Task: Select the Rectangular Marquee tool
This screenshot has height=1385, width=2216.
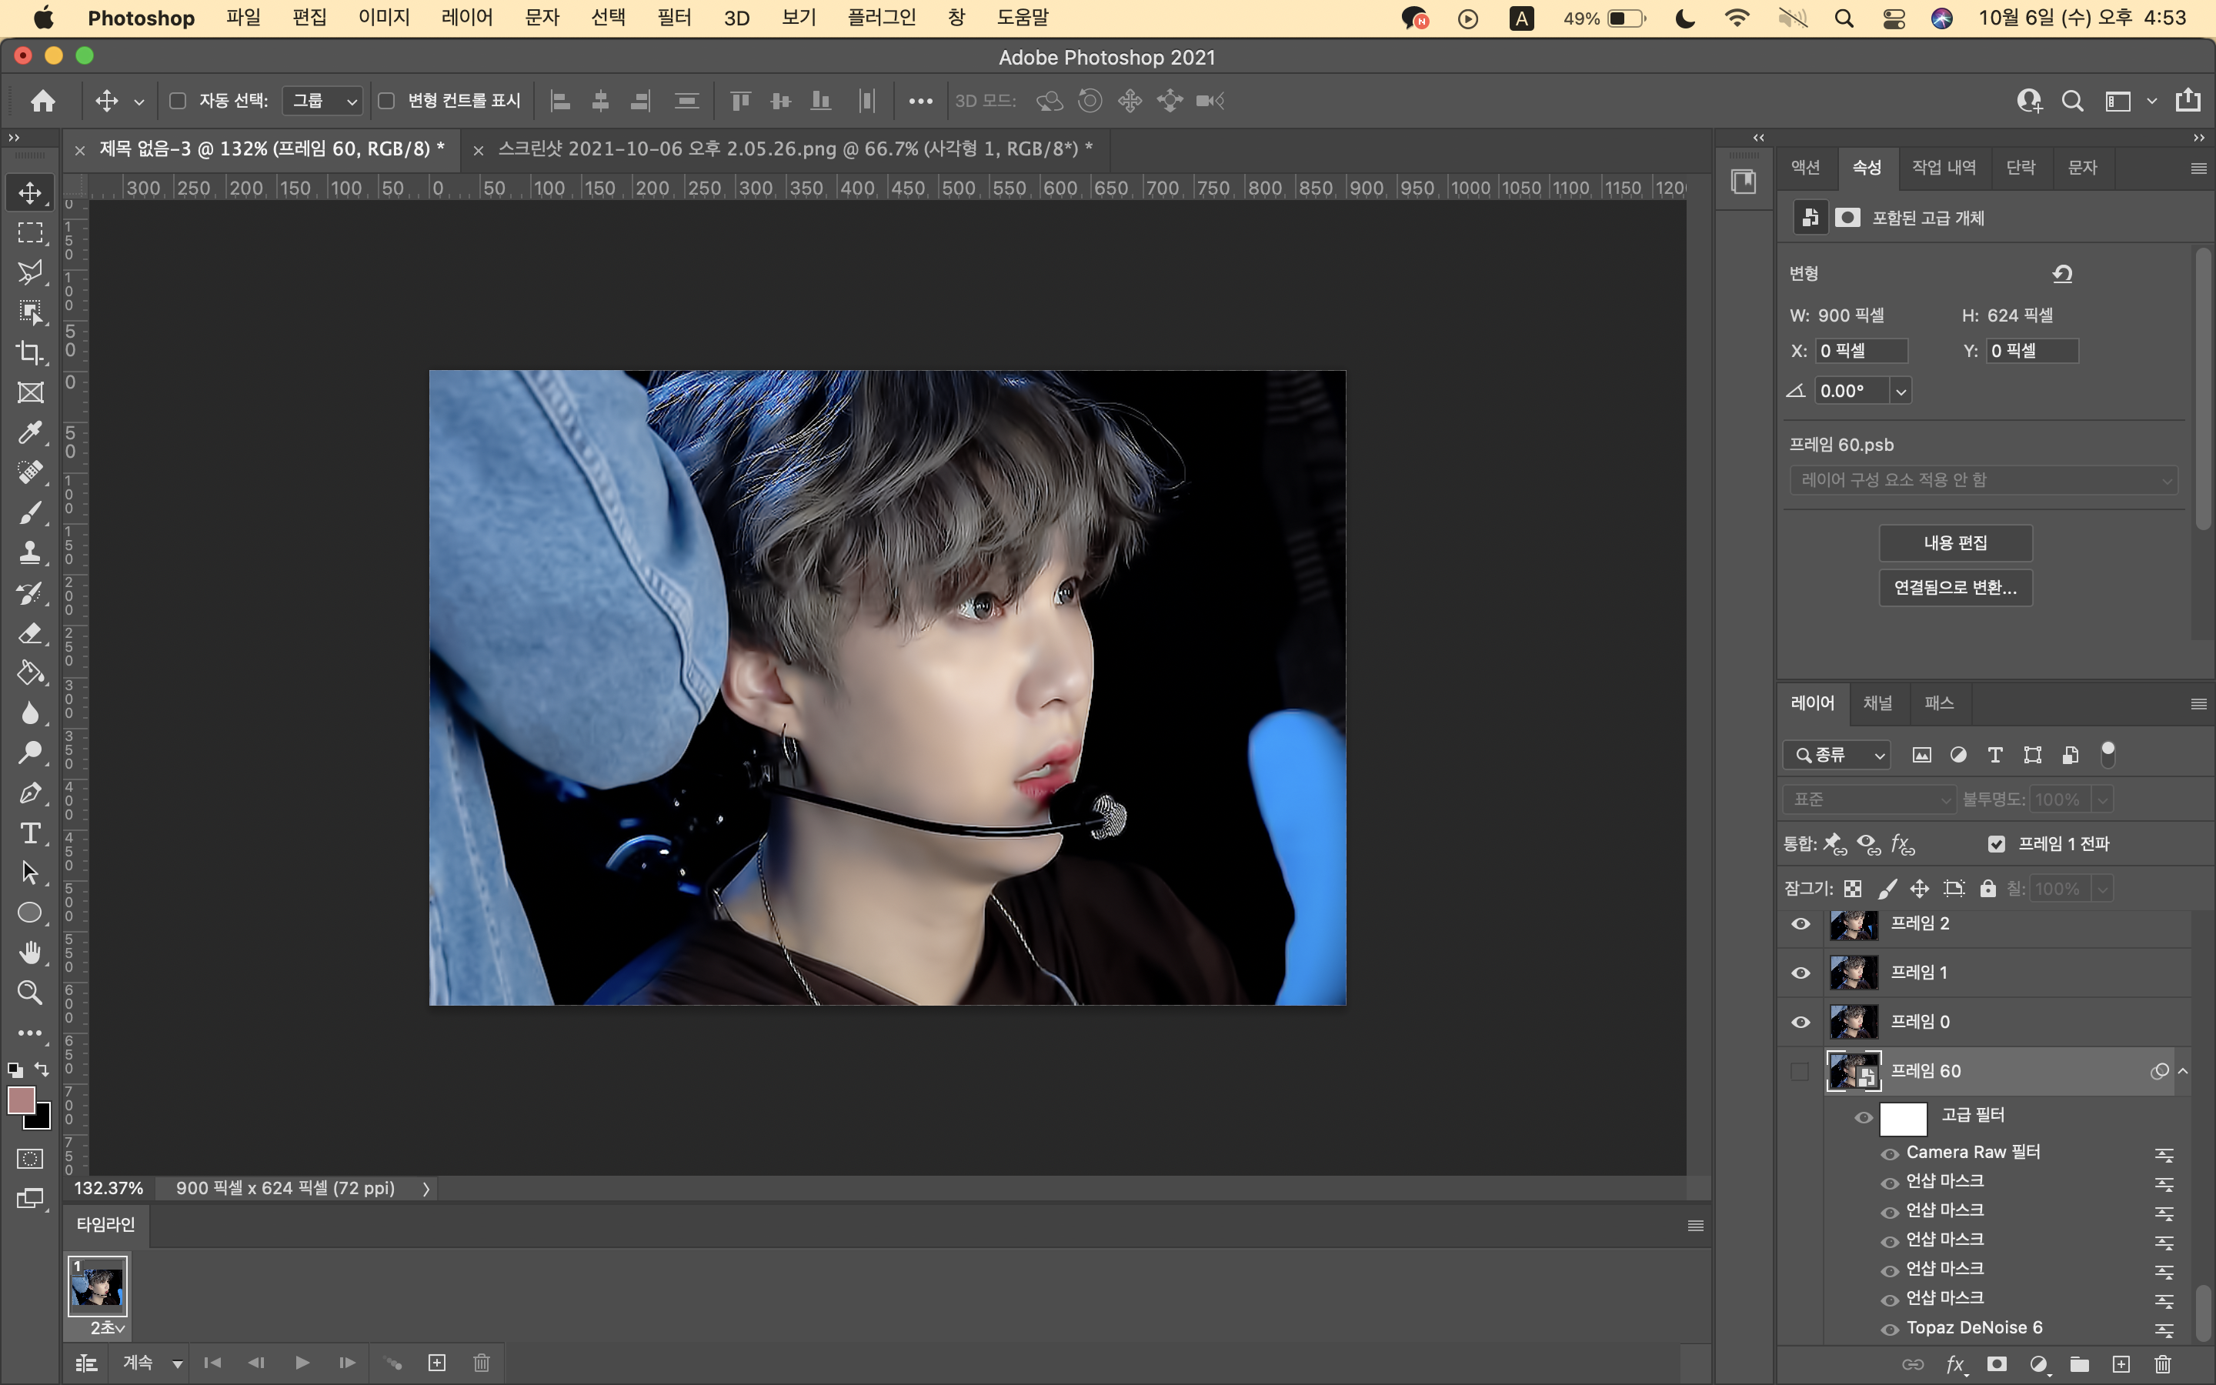Action: tap(30, 232)
